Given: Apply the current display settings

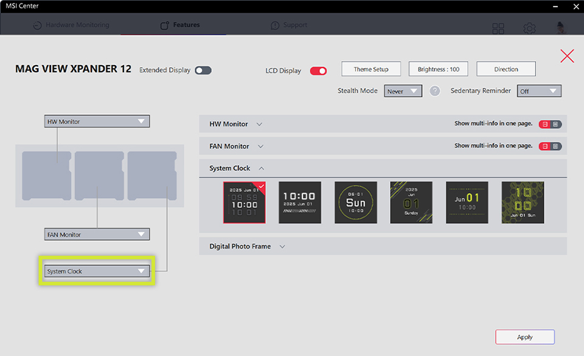Looking at the screenshot, I should tap(525, 337).
